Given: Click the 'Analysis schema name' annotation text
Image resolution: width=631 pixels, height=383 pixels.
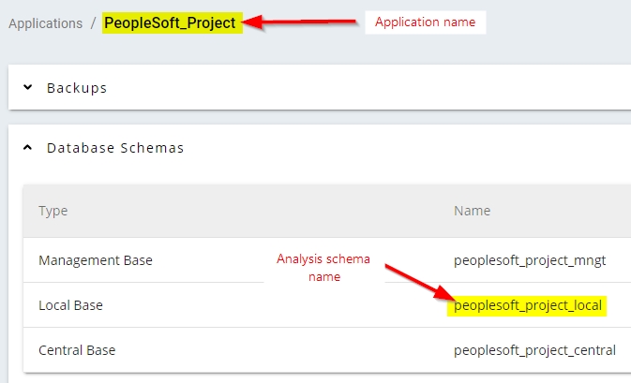Looking at the screenshot, I should [323, 268].
